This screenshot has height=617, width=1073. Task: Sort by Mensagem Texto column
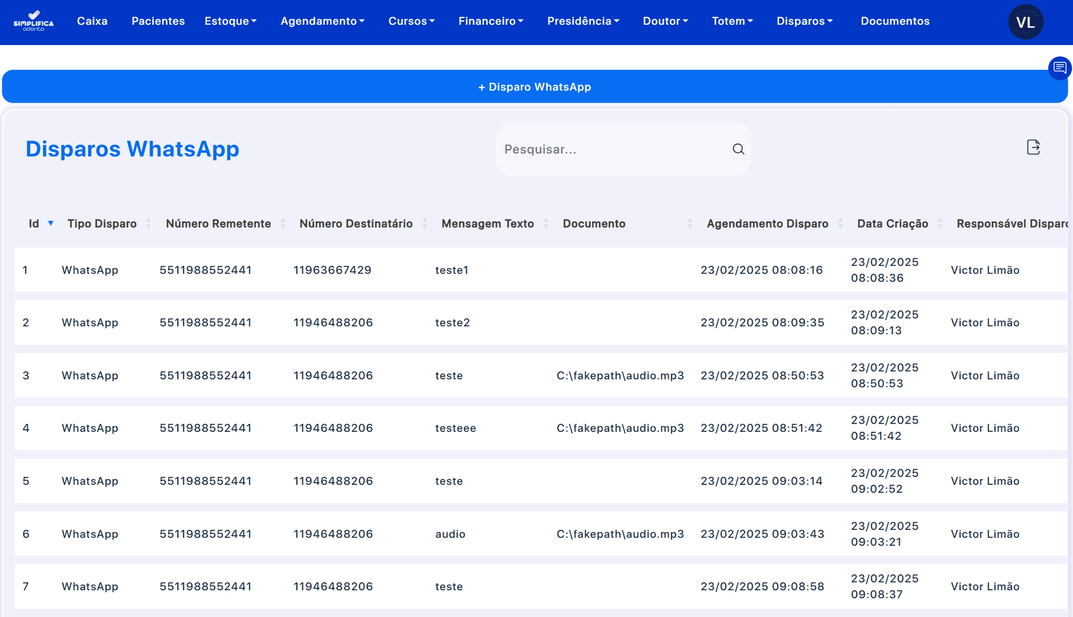(546, 224)
